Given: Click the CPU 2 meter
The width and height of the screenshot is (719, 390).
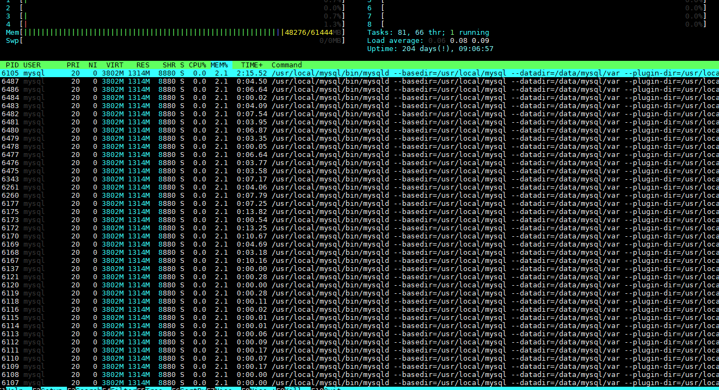Looking at the screenshot, I should pyautogui.click(x=175, y=8).
